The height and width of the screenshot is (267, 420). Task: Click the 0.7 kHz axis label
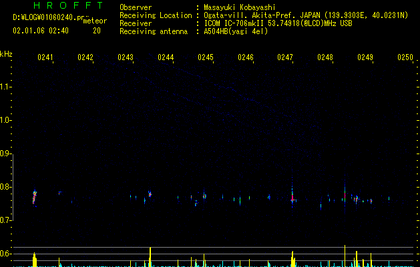[x=5, y=220]
